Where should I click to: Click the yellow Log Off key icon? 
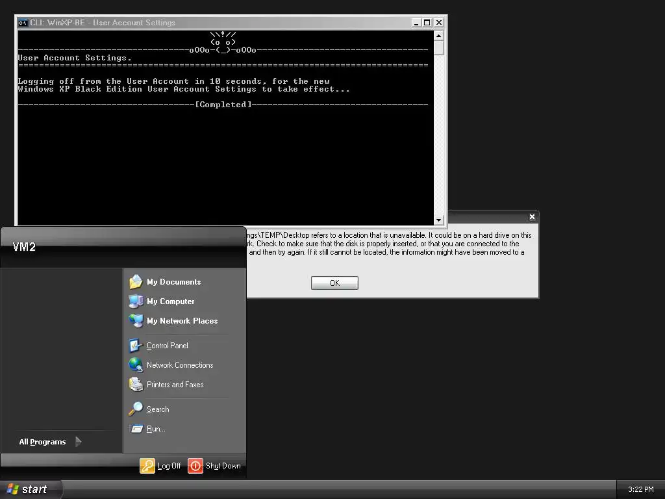pyautogui.click(x=147, y=466)
